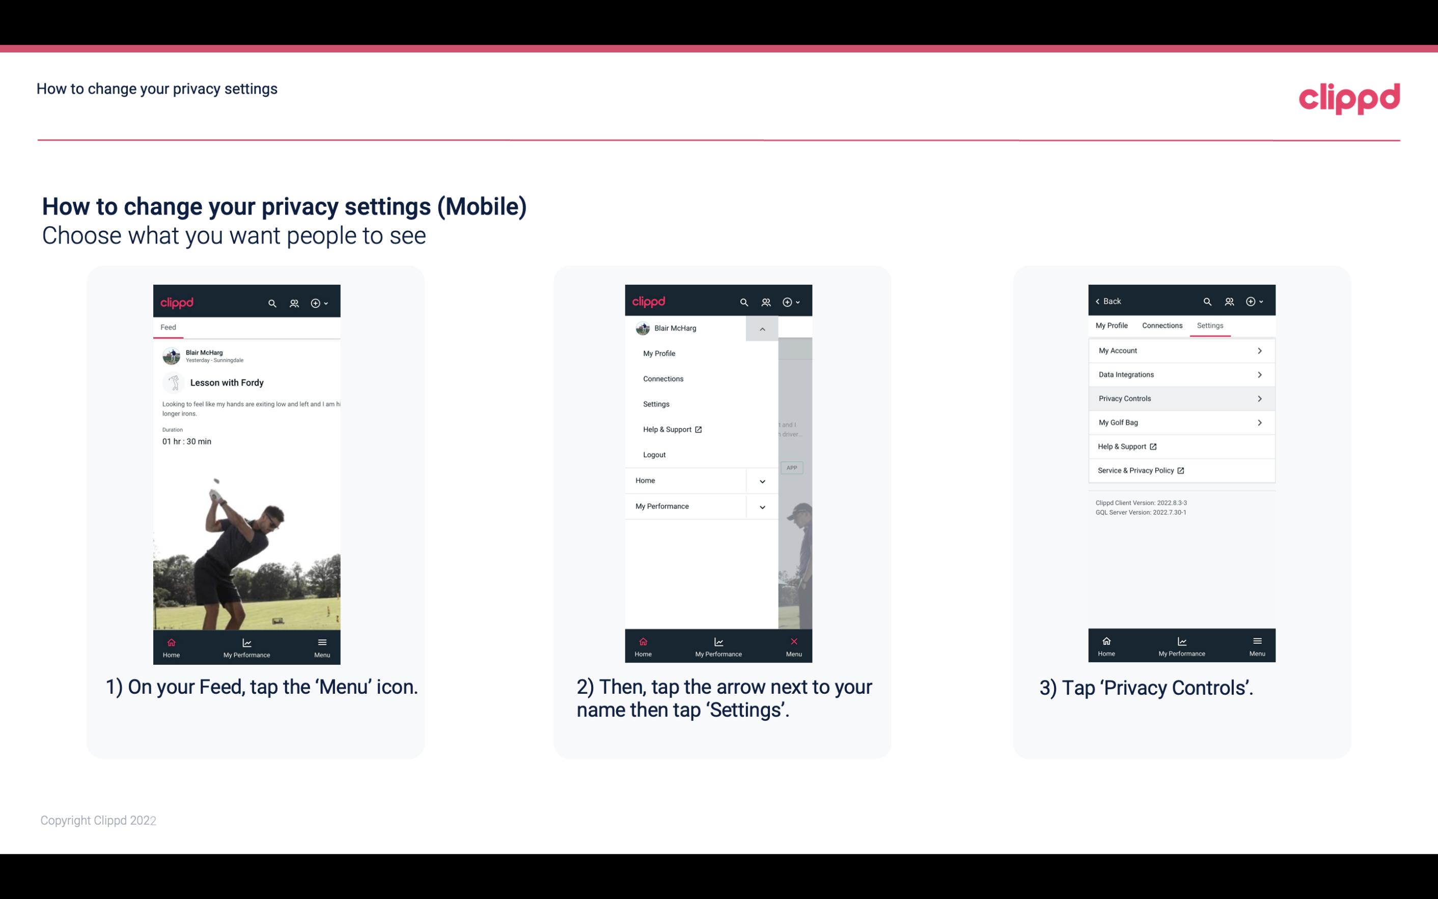The image size is (1438, 899).
Task: Select the Settings tab in profile screen
Action: pyautogui.click(x=1208, y=325)
